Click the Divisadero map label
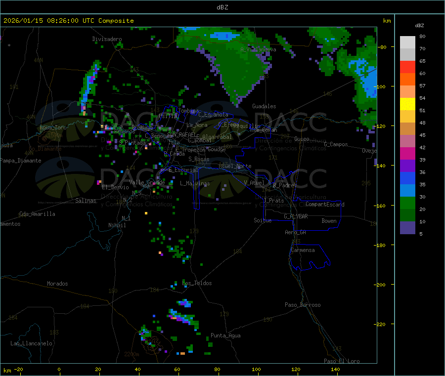Screen dimensions: 445x376 coord(107,39)
